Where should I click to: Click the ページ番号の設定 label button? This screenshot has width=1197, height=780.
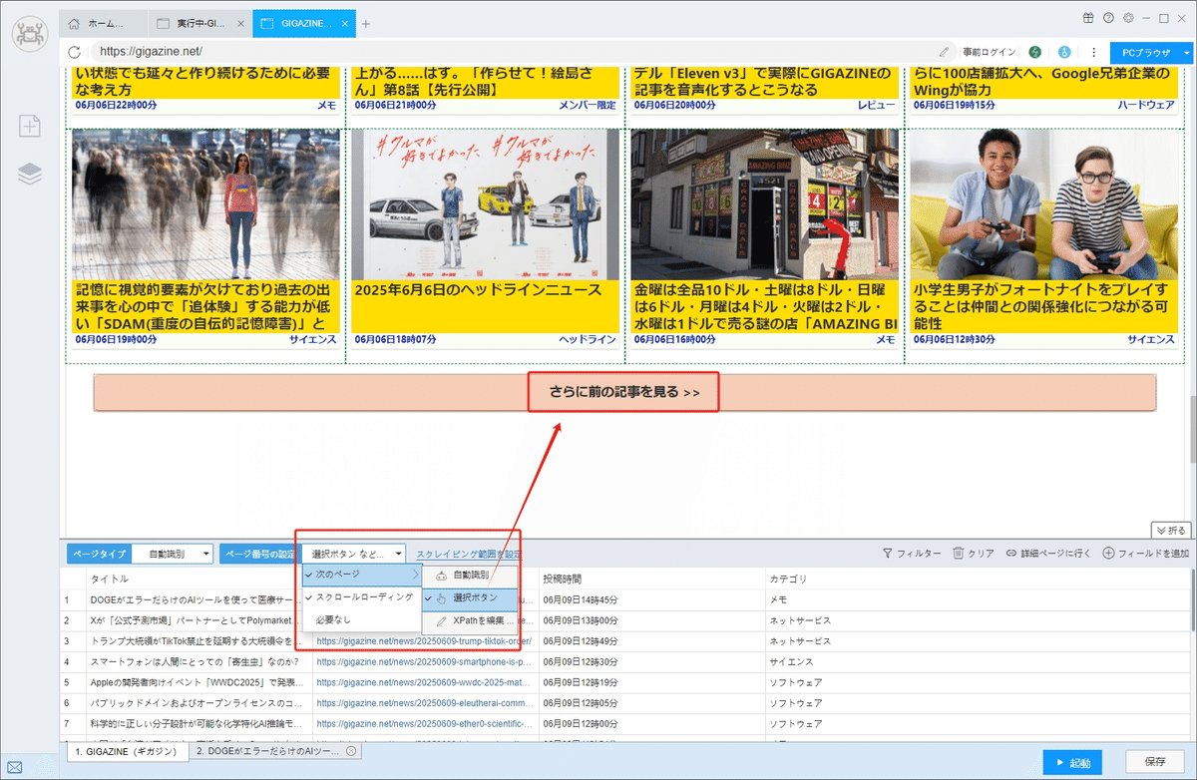[x=258, y=553]
